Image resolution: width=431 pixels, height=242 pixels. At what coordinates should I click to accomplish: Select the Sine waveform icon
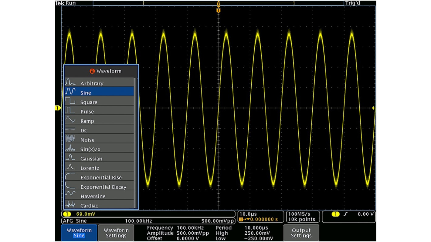coord(86,92)
